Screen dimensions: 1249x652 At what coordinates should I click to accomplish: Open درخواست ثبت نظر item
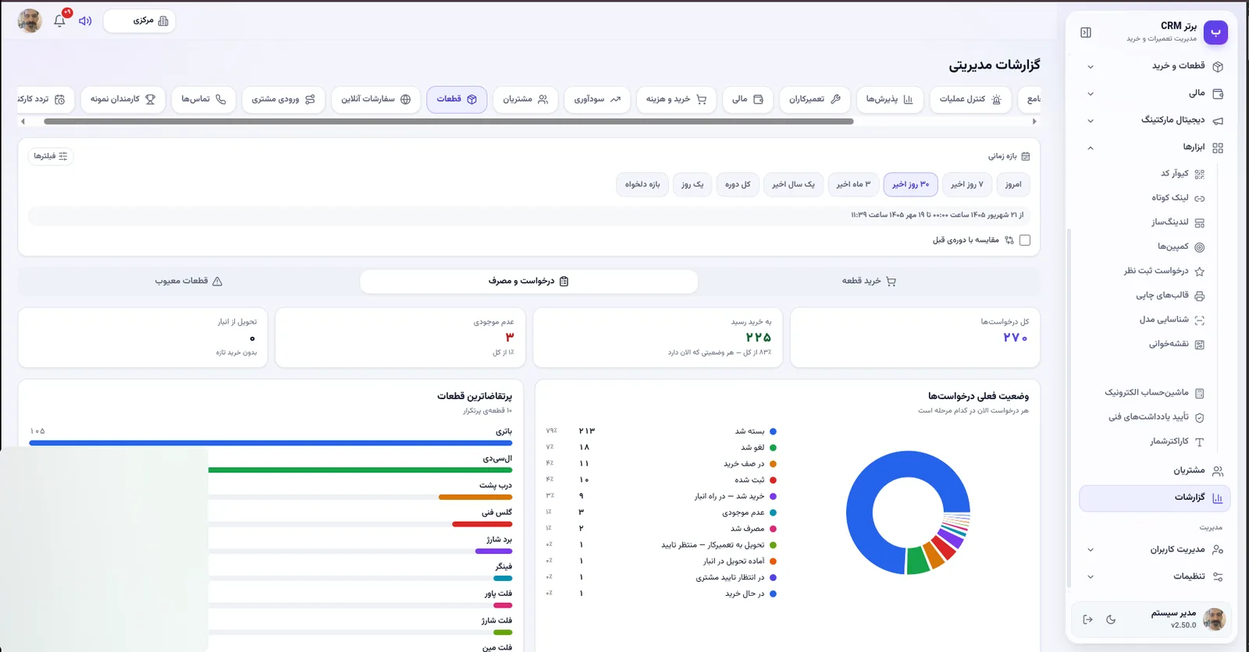tap(1163, 271)
